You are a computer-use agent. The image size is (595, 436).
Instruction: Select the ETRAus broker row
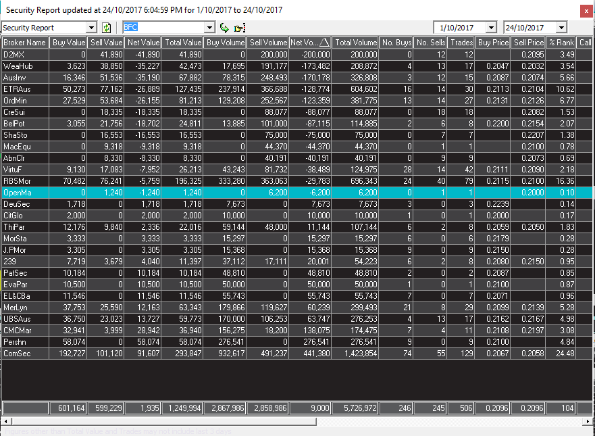point(296,89)
